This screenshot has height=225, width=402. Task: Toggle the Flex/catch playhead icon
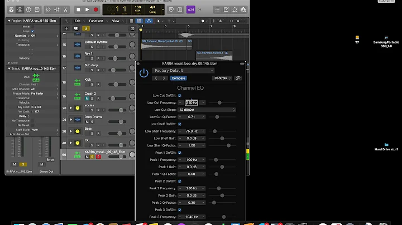pyautogui.click(x=149, y=21)
